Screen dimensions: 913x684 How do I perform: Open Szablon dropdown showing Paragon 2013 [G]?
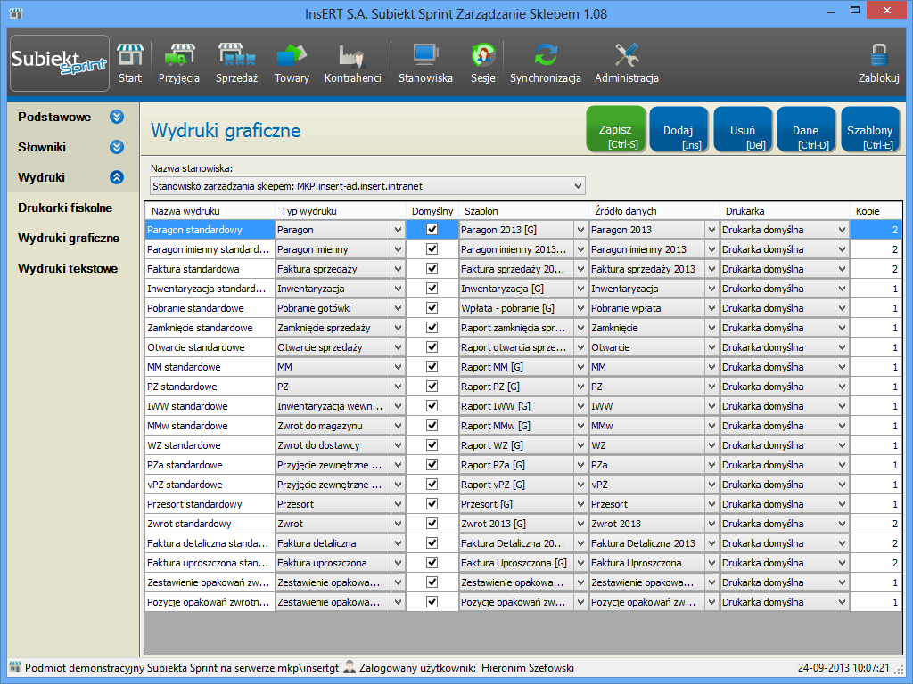[x=580, y=230]
